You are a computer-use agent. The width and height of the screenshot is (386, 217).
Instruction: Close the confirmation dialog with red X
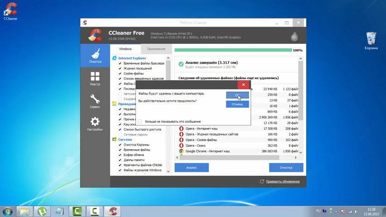(243, 85)
